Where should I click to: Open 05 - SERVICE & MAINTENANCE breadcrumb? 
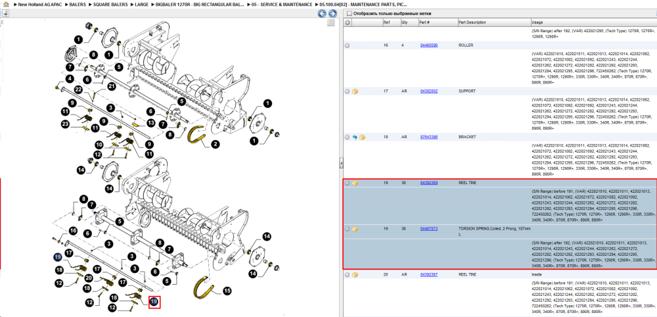282,4
